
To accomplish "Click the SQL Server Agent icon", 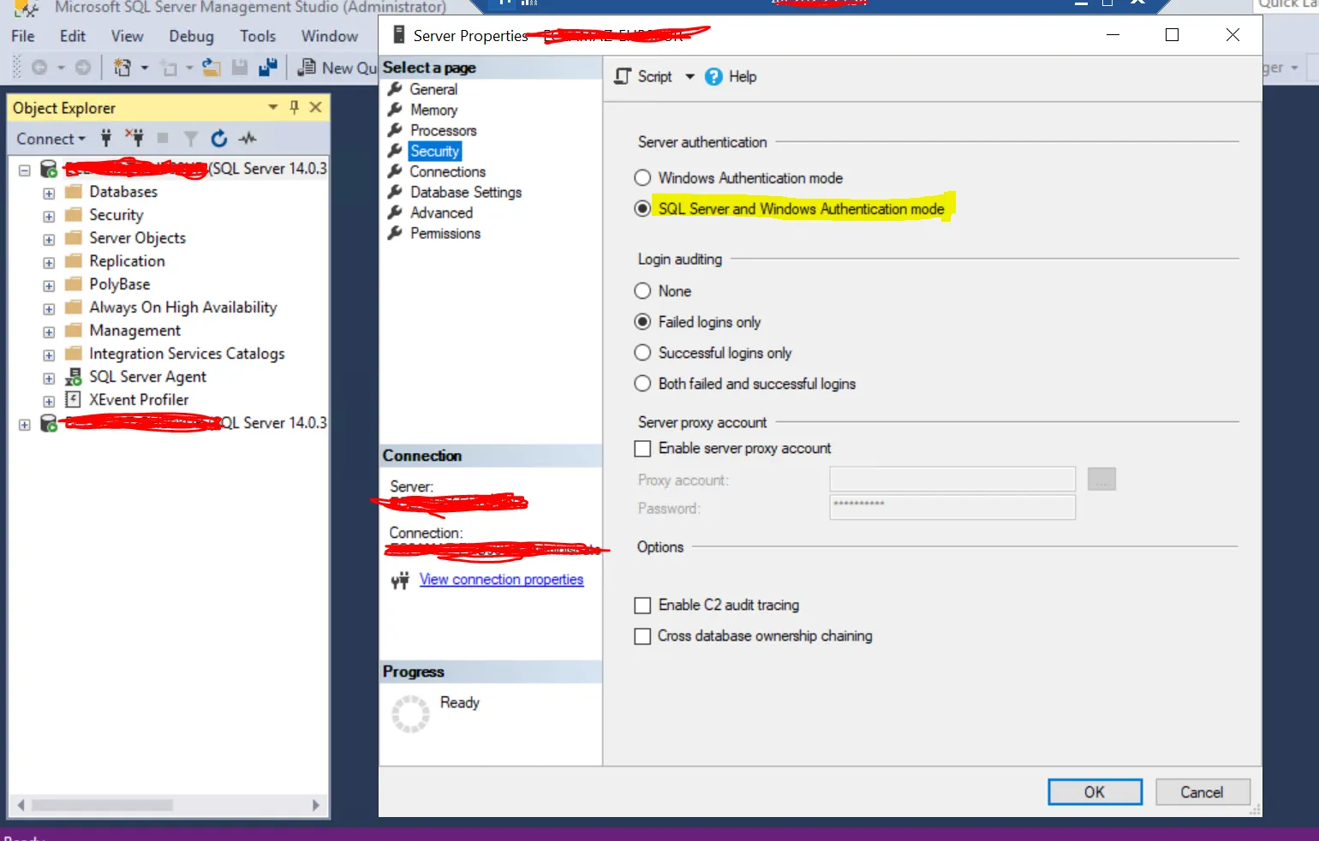I will pos(74,377).
